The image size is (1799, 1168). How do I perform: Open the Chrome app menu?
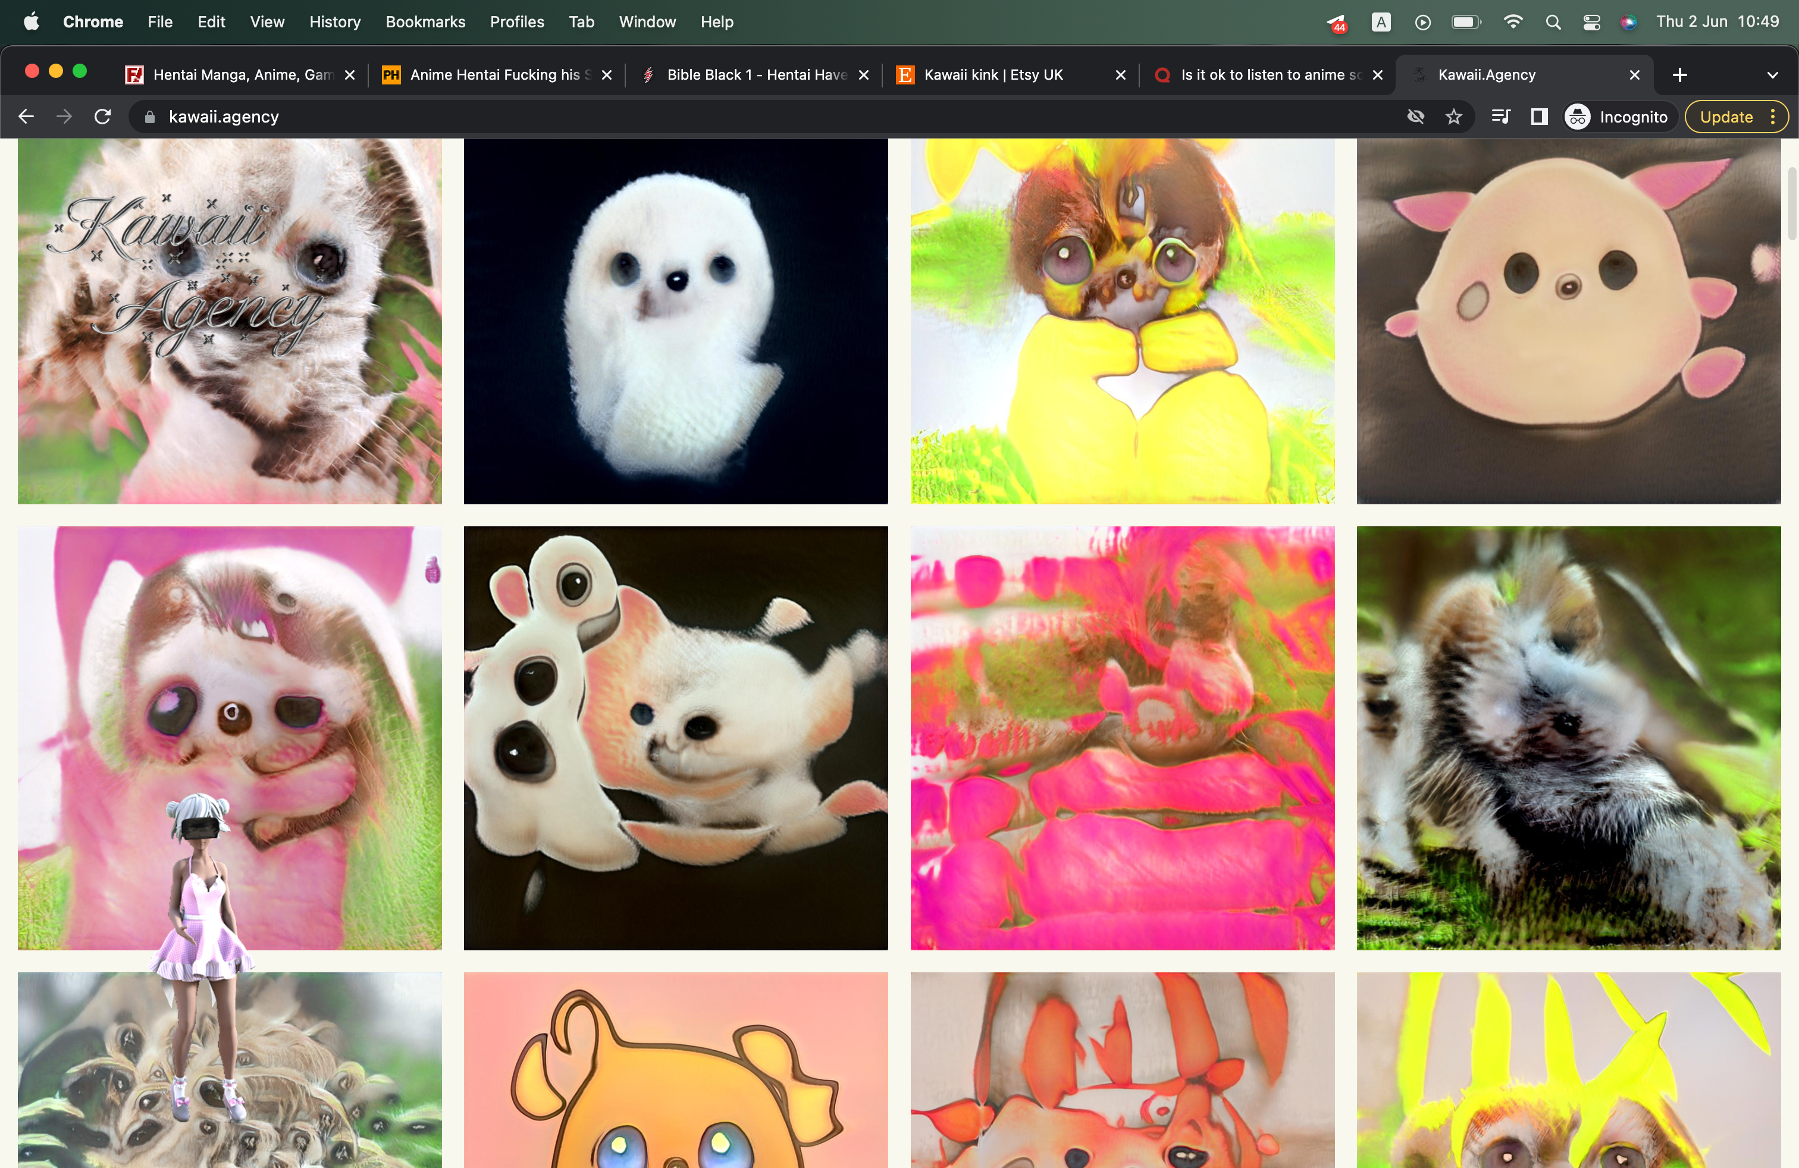point(93,22)
